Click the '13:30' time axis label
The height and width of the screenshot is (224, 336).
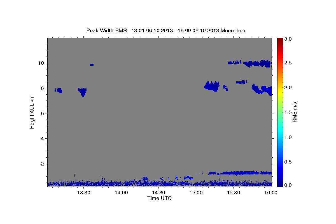coord(83,193)
